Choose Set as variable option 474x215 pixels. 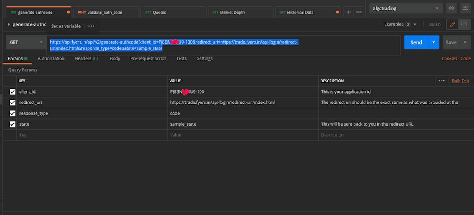(x=66, y=26)
